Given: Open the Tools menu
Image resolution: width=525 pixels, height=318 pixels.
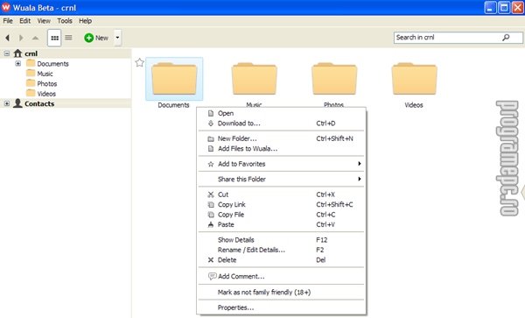Looking at the screenshot, I should (65, 21).
